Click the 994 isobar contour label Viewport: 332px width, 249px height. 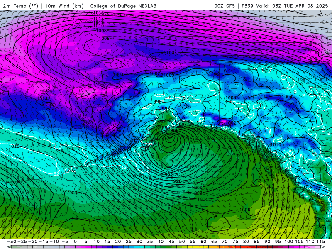click(x=183, y=124)
